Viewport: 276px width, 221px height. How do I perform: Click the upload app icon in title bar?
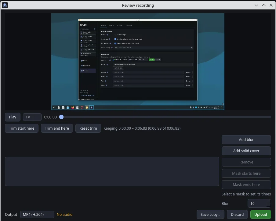[5, 5]
